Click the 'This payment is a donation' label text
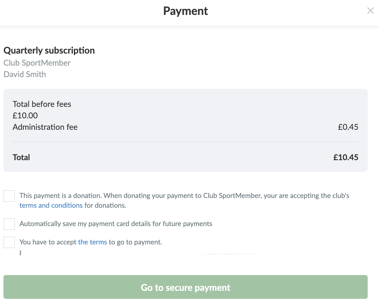 pyautogui.click(x=184, y=196)
